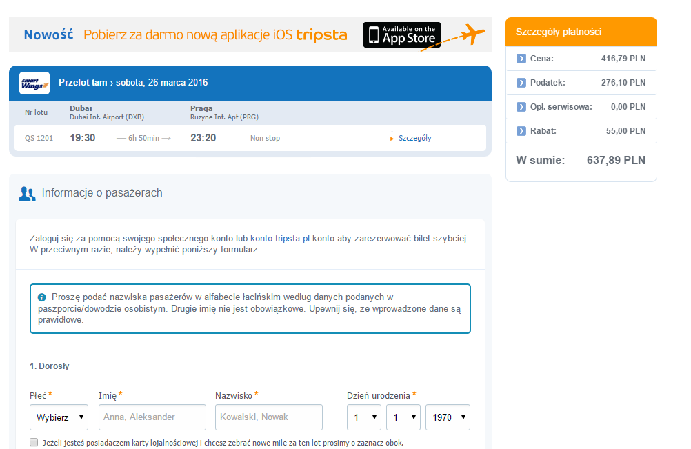
Task: Click the 1. Dorosły passenger heading
Action: click(50, 366)
